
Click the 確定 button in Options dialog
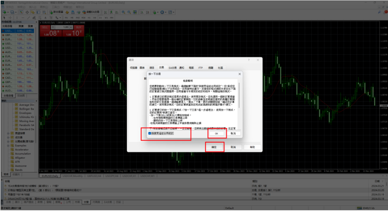coord(214,147)
